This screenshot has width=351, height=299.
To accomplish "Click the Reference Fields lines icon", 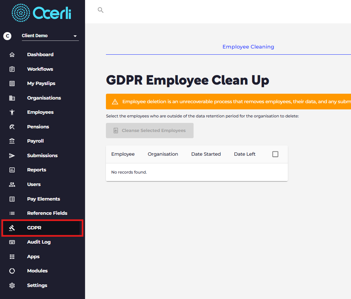I will pos(12,213).
